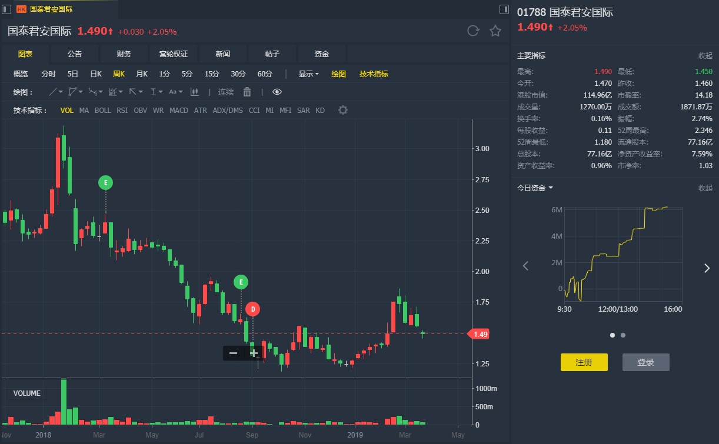Screen dimensions: 719x444
Task: Collapse 主要指标 section via 收起
Action: (705, 56)
